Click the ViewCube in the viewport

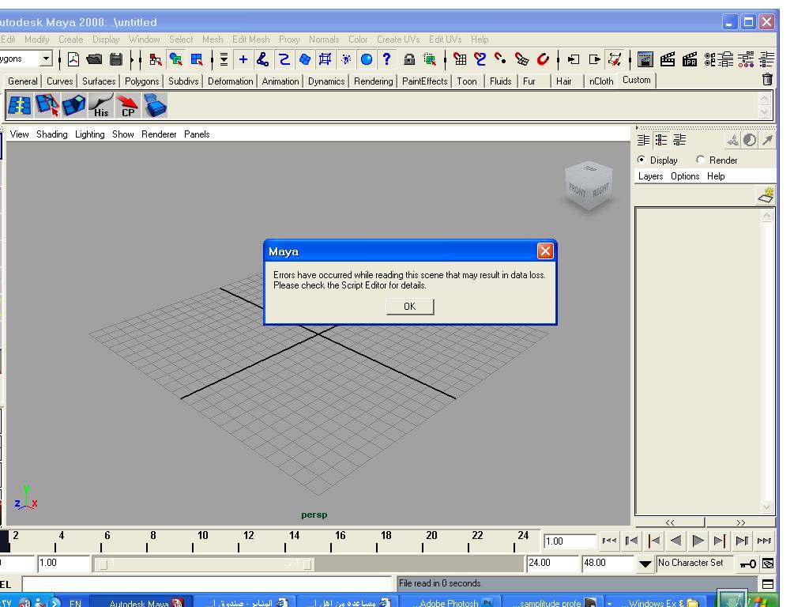(589, 187)
